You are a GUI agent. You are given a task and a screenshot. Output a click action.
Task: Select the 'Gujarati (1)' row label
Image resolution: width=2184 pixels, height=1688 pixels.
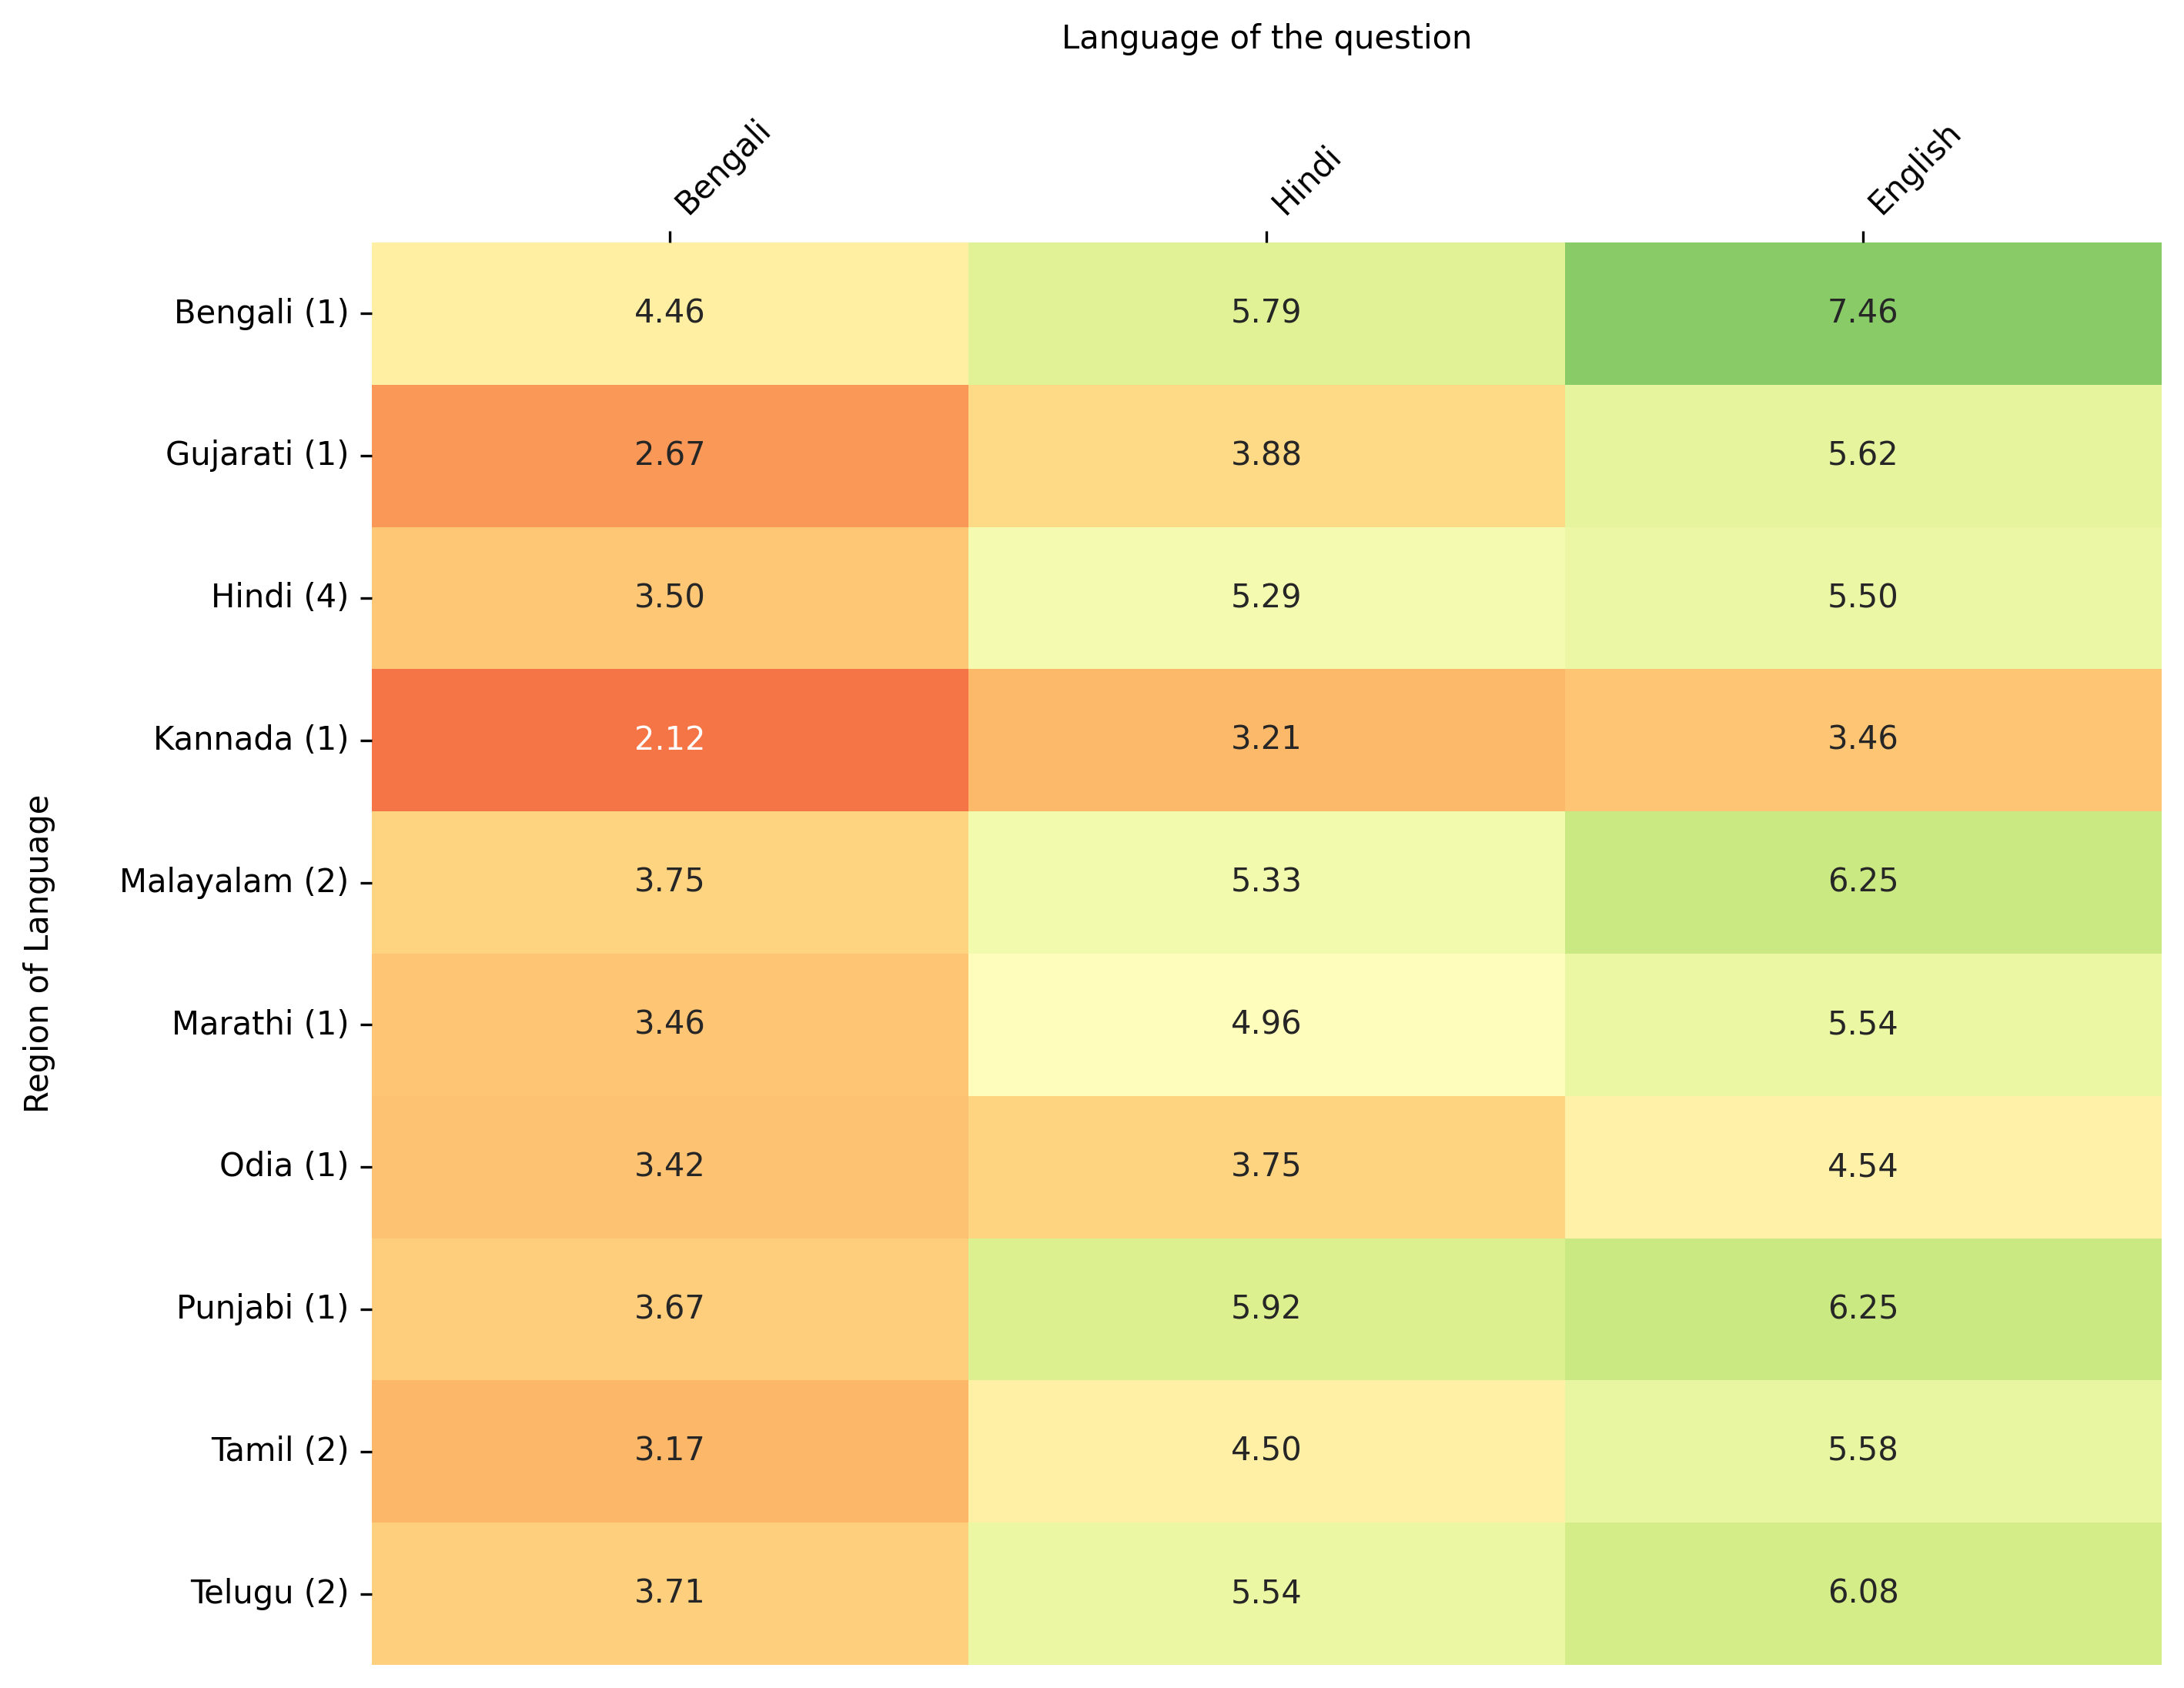point(257,455)
